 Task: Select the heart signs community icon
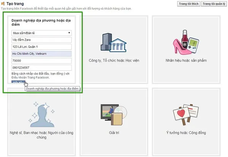(186, 115)
